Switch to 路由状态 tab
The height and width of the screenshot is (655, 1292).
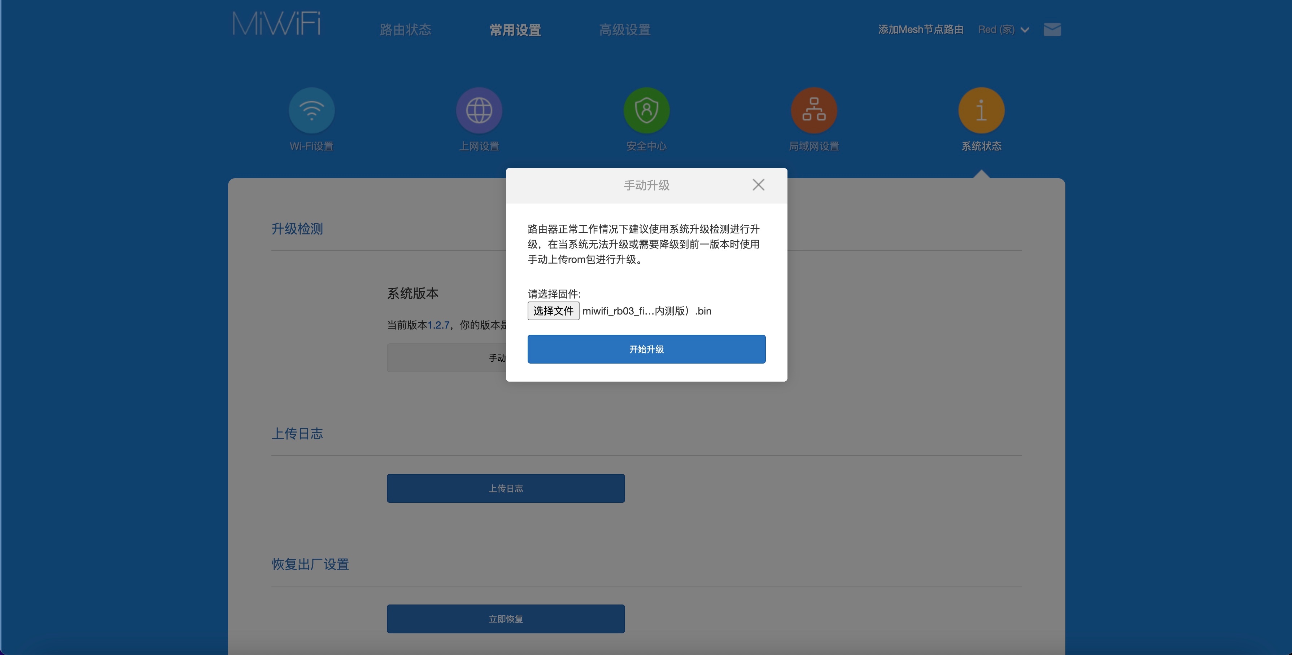tap(405, 30)
